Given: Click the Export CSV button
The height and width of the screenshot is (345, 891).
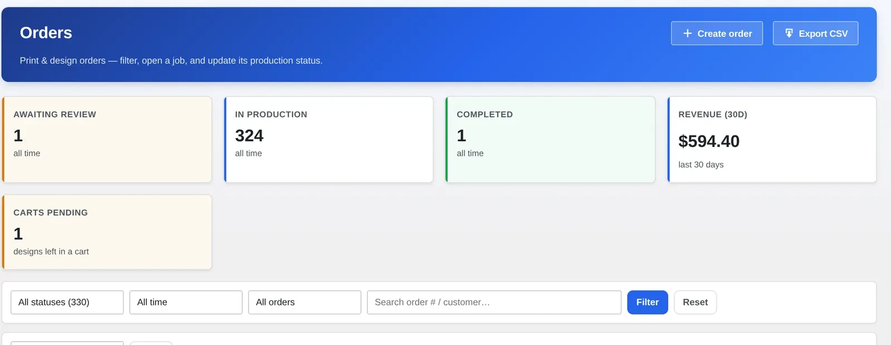Looking at the screenshot, I should [x=815, y=33].
